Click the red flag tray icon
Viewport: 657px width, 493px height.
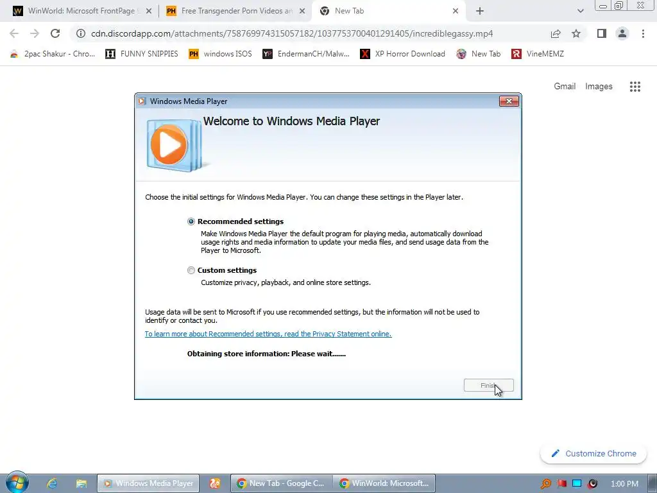pos(561,484)
